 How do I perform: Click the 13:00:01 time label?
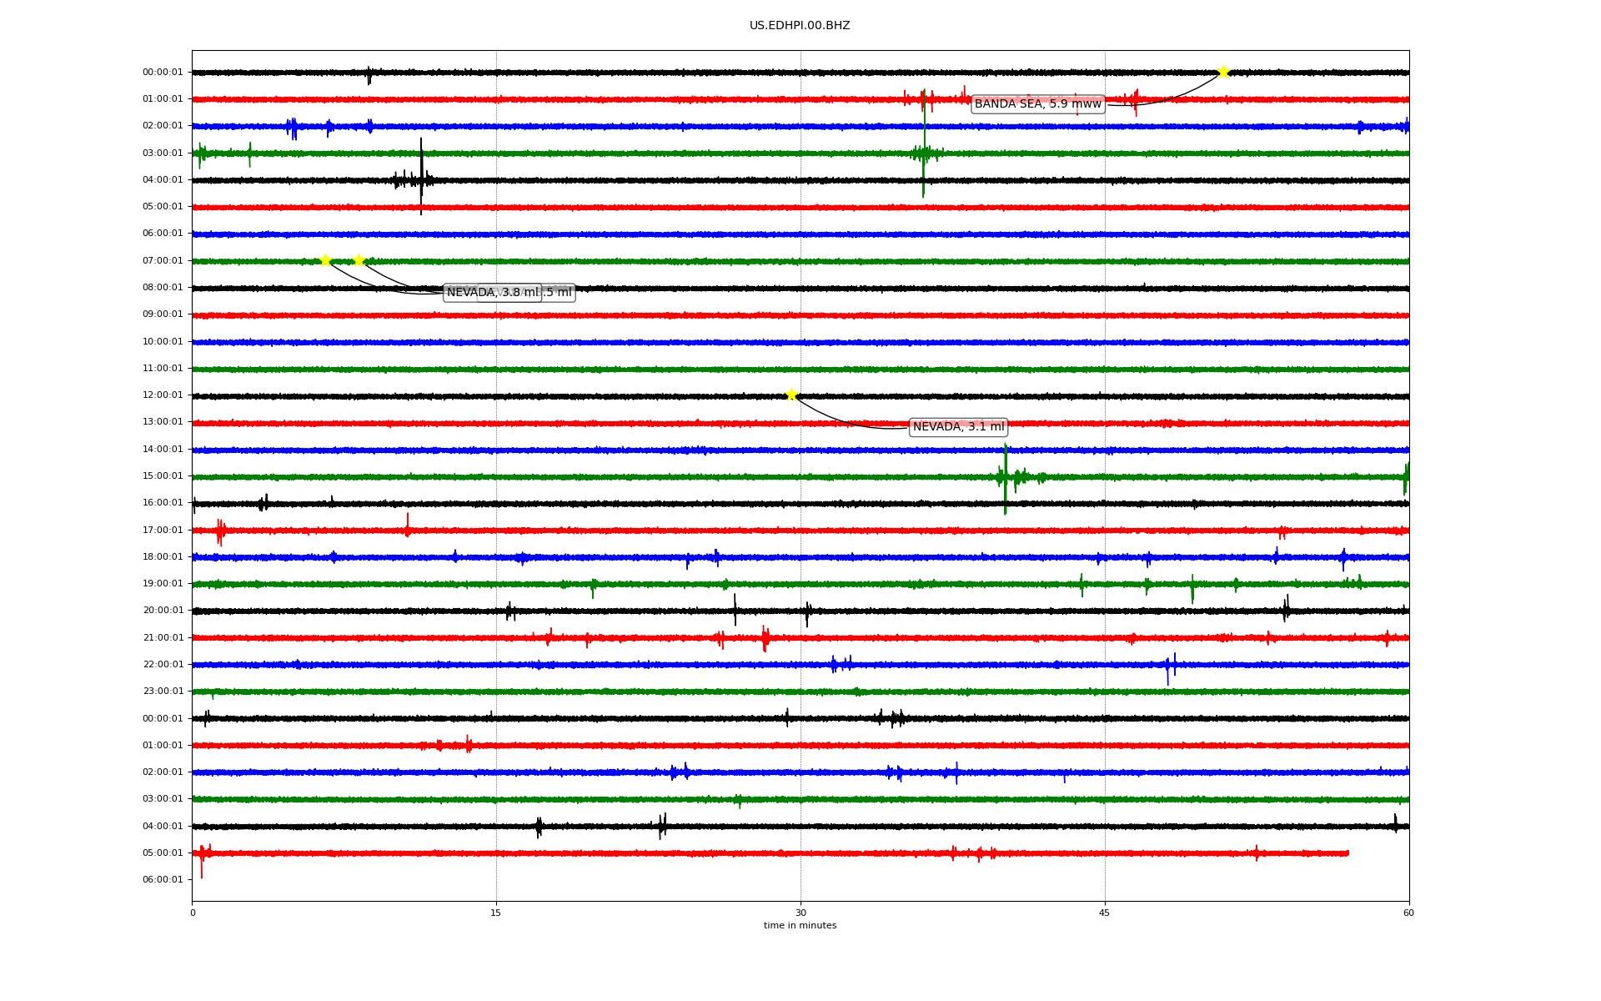tap(163, 422)
